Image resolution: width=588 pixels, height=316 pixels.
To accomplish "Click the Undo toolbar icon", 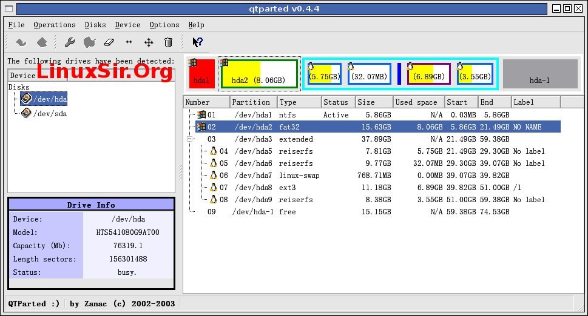I will coord(21,42).
